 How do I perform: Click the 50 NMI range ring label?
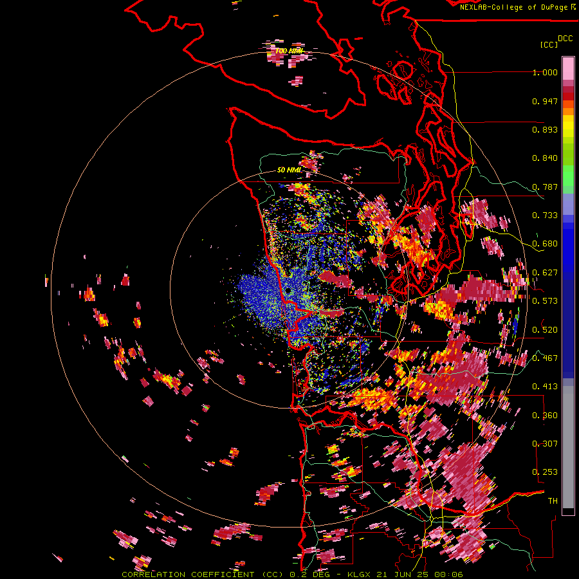click(289, 170)
